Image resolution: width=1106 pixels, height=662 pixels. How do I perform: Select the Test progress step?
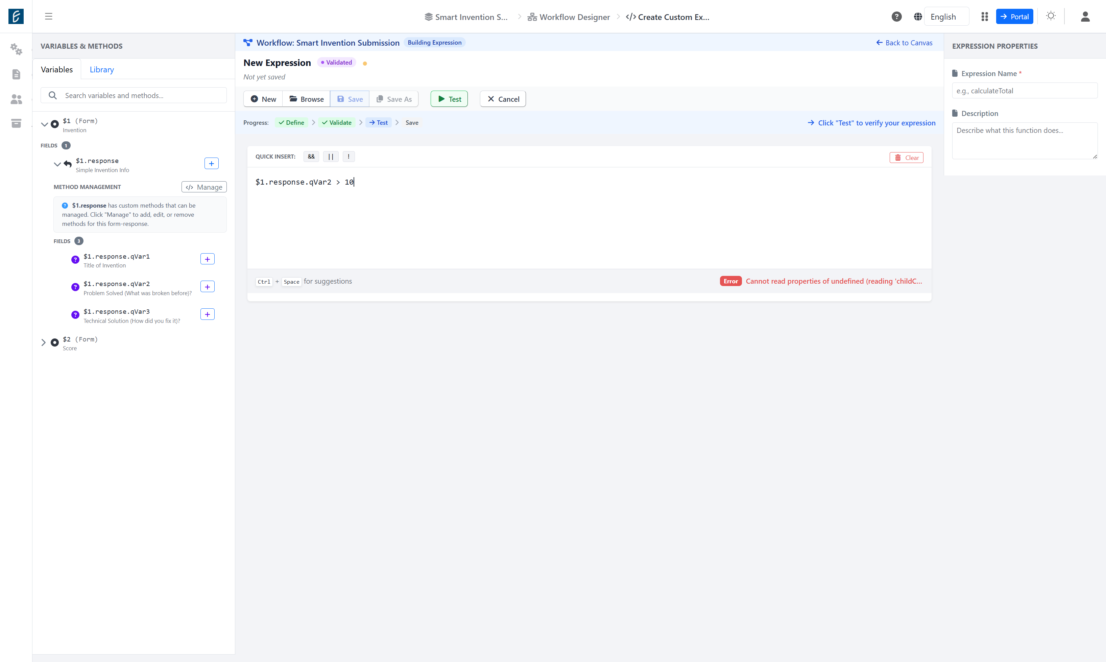(379, 123)
